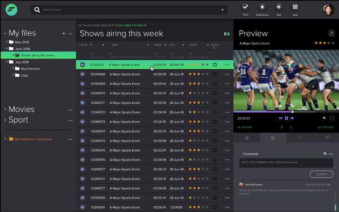Select checkbox for row 12345572

[215, 112]
